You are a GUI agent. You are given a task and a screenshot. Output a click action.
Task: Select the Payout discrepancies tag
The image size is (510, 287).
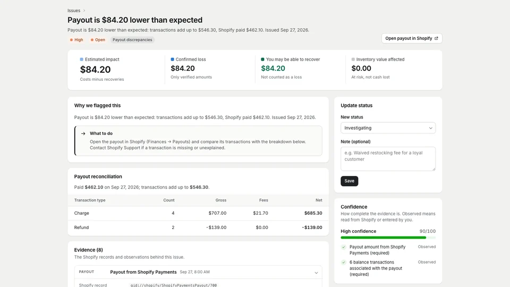(132, 40)
